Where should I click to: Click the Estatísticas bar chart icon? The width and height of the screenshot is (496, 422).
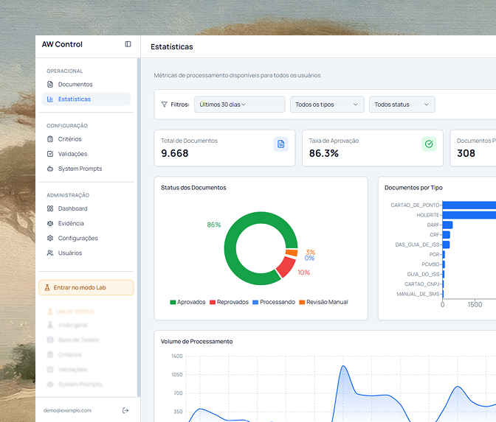tap(50, 99)
